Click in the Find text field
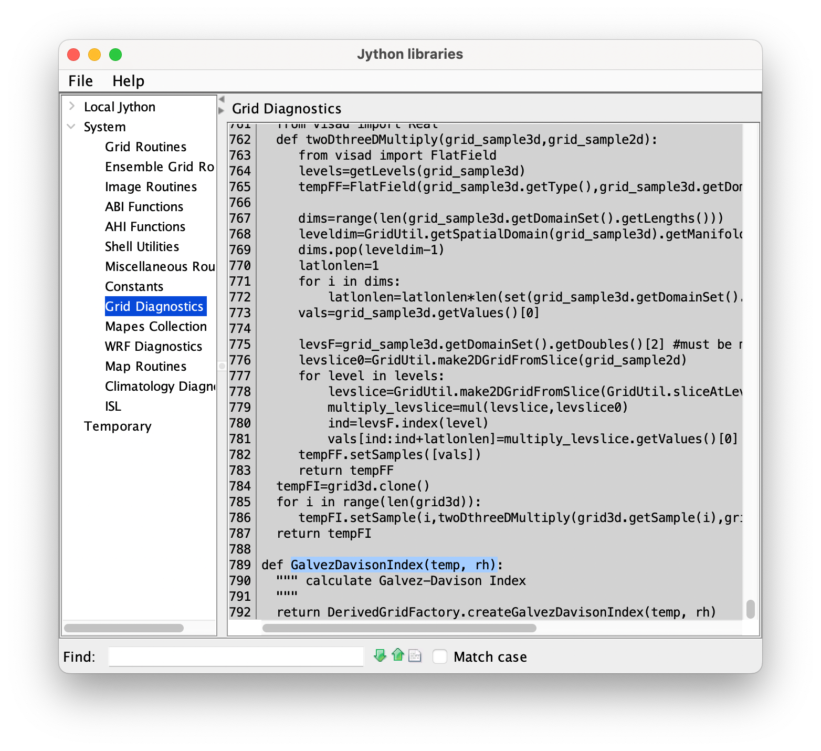The image size is (821, 751). point(236,656)
